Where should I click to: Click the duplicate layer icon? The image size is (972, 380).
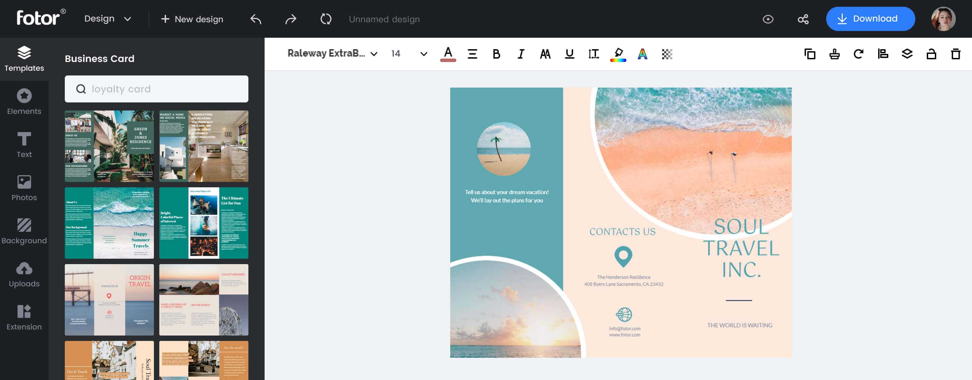810,54
